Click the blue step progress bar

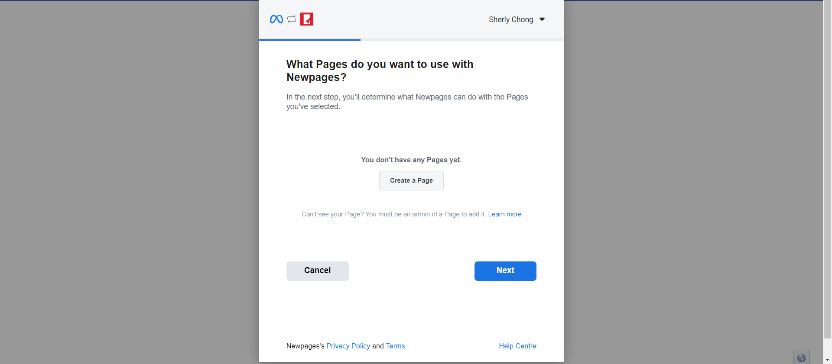coord(310,40)
